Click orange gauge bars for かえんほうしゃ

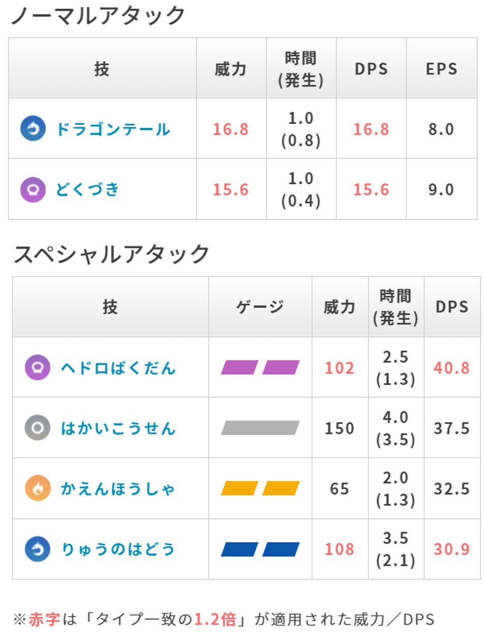tap(260, 489)
